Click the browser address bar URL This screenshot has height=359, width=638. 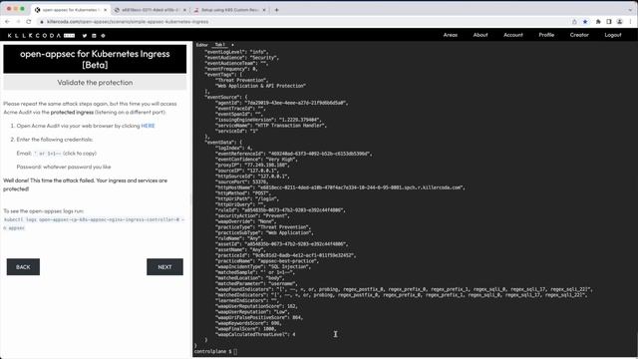[x=128, y=22]
